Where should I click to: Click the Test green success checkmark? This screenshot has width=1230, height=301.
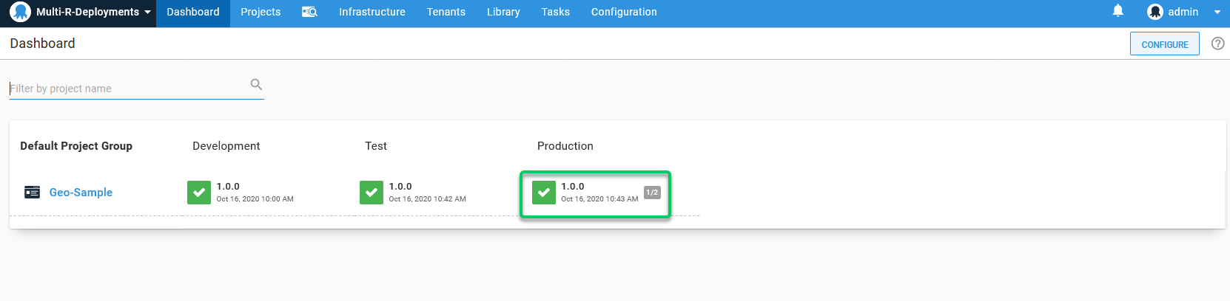point(372,193)
